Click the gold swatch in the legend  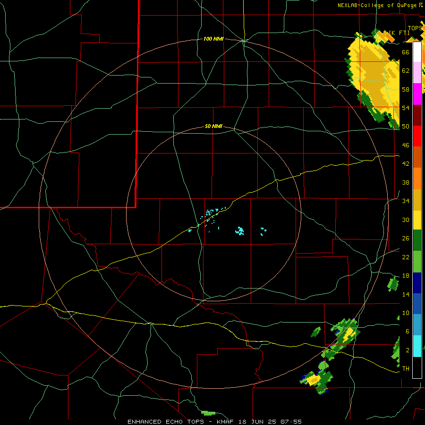point(417,200)
